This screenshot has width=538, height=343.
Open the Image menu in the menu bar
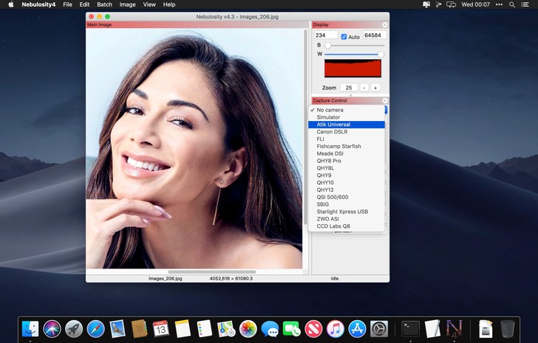[x=127, y=4]
